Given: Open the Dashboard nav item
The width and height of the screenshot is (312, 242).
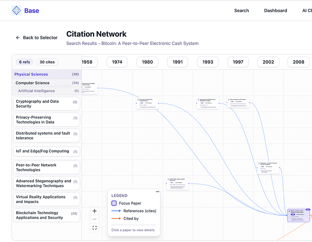Looking at the screenshot, I should 275,10.
